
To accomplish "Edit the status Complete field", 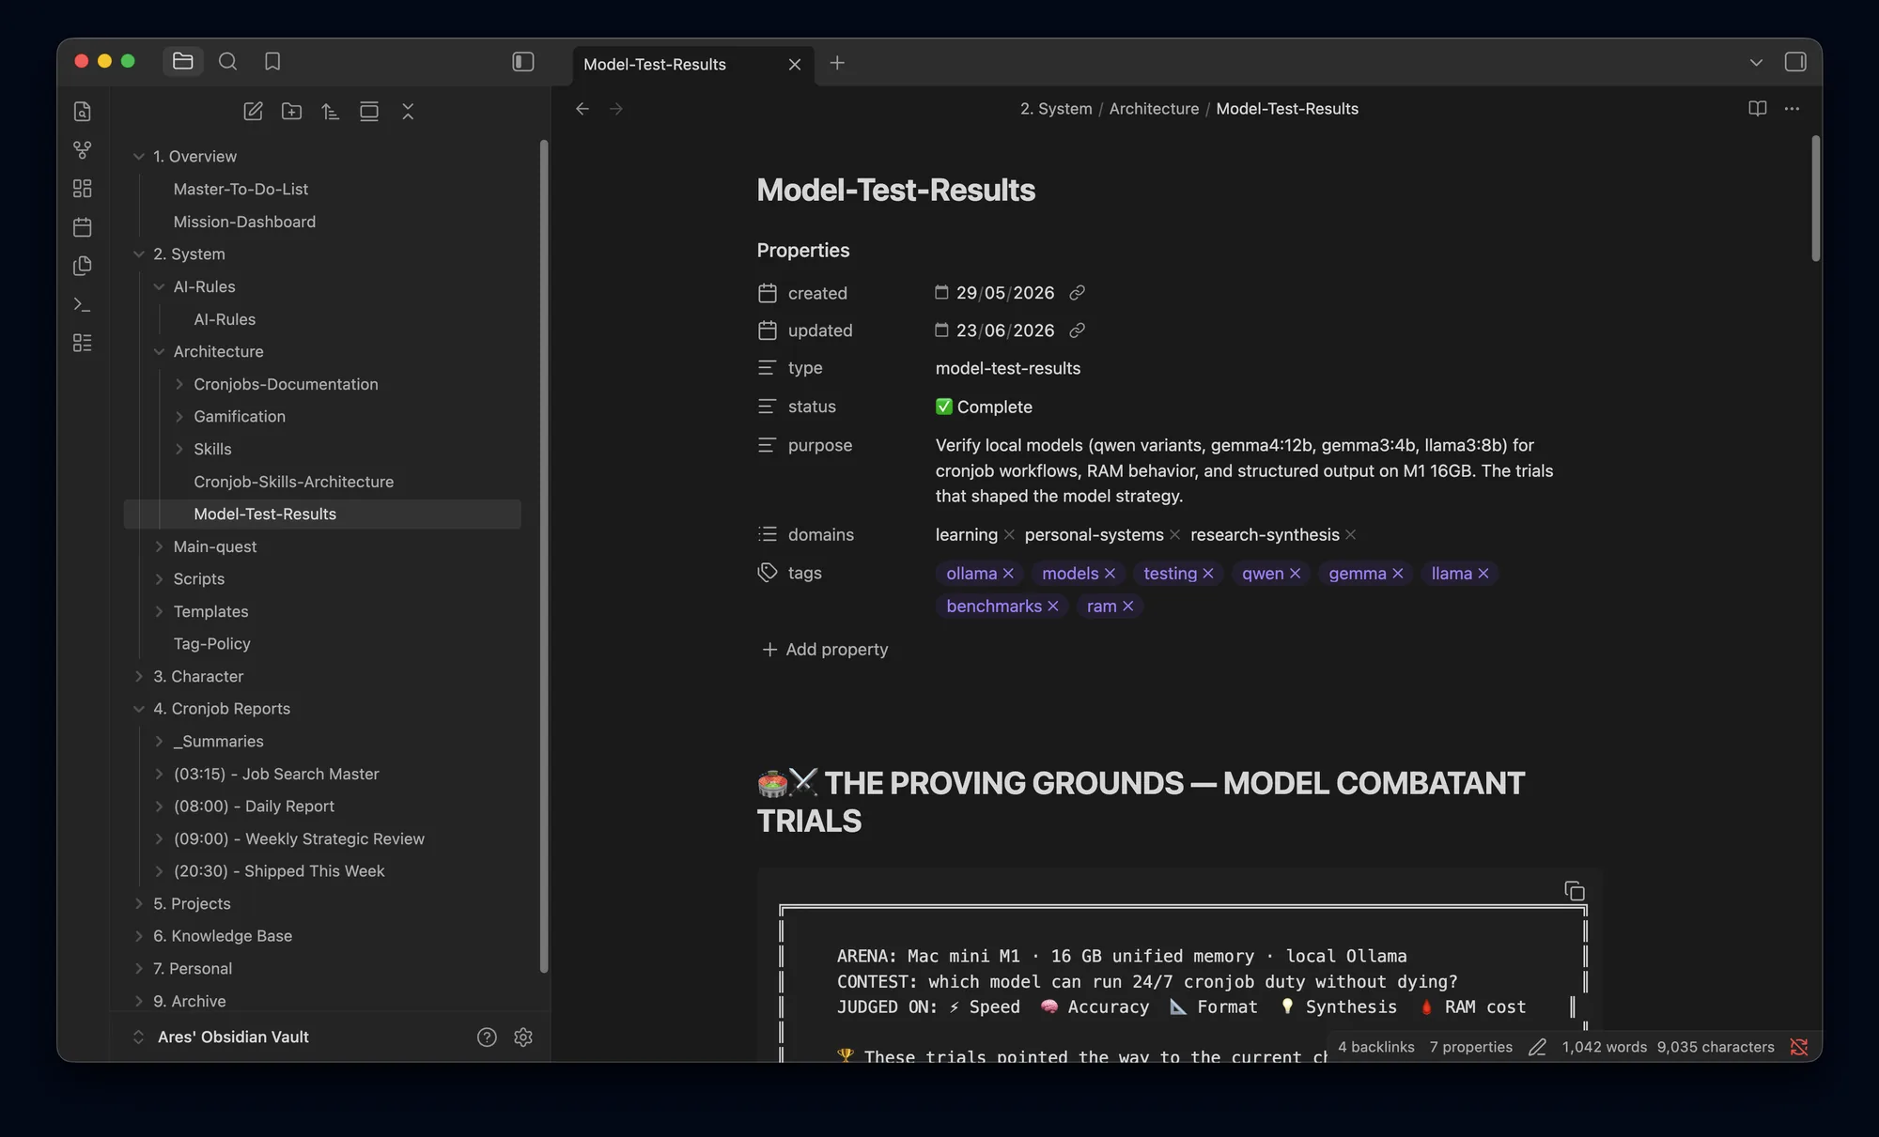I will [984, 407].
